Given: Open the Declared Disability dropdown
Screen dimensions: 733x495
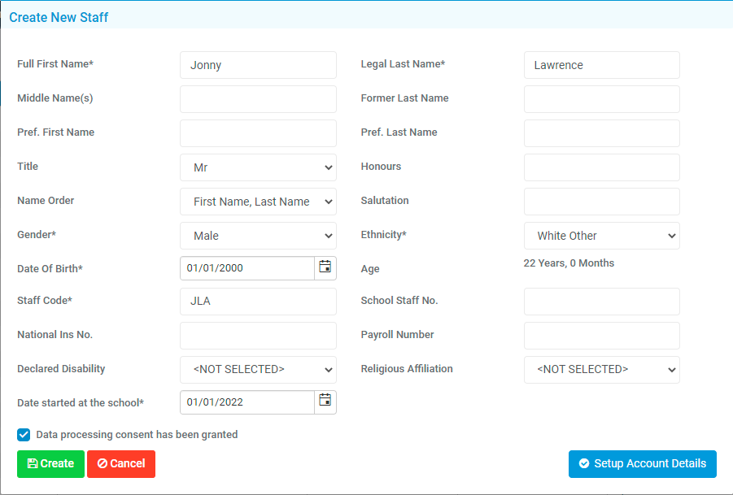Looking at the screenshot, I should [258, 369].
